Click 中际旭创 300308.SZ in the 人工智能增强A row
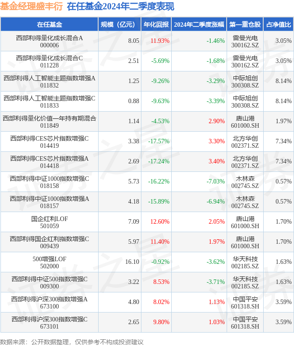This screenshot has width=294, height=346. point(245,82)
